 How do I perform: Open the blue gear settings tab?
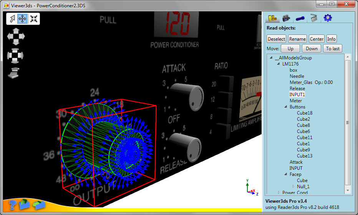(x=328, y=18)
